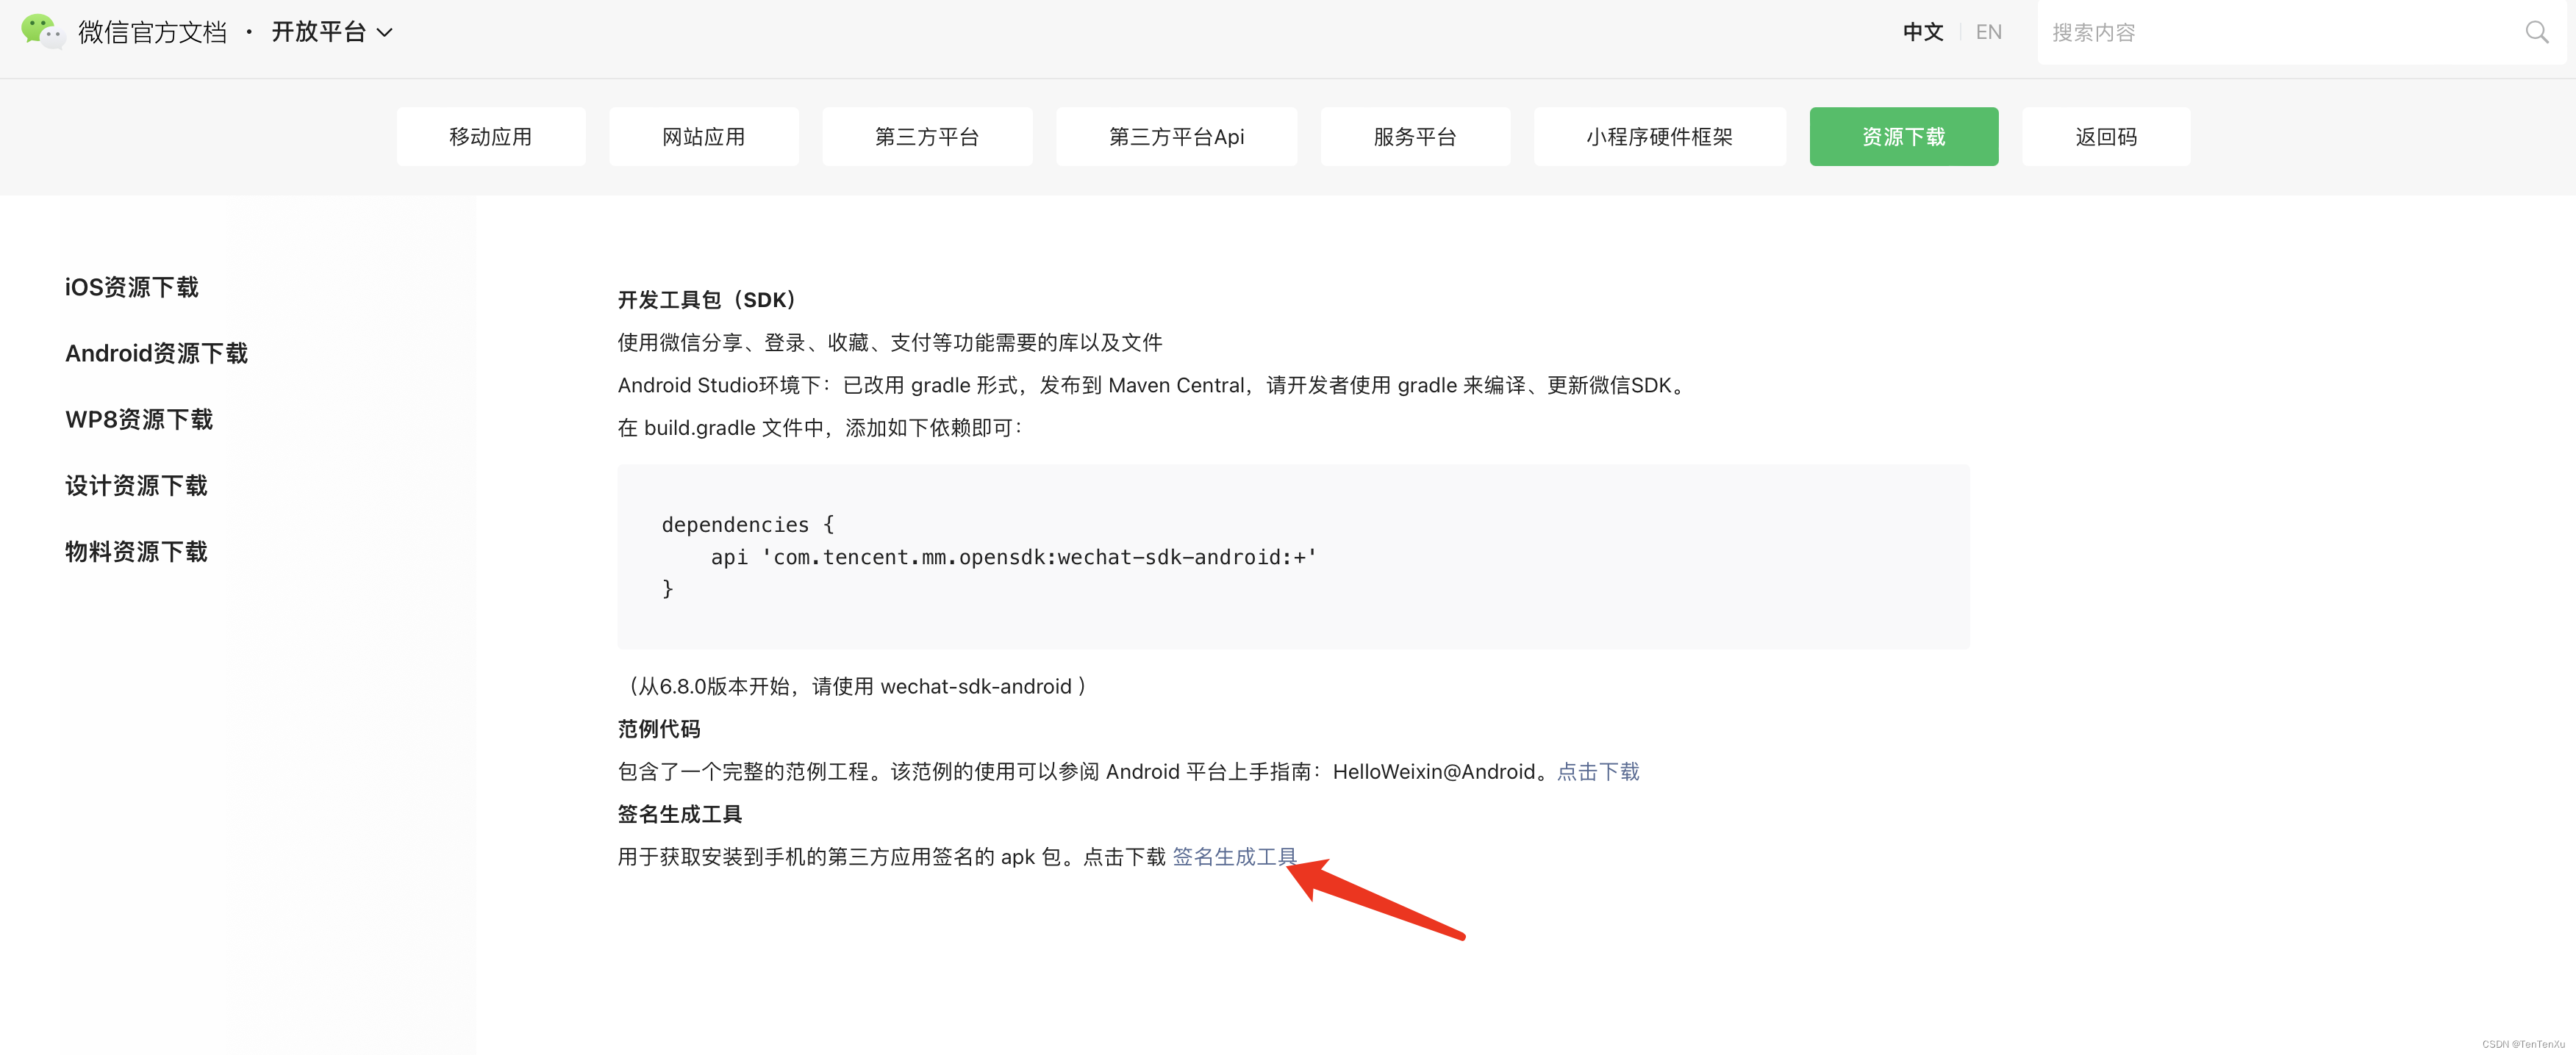Click the 在 build.gradle 文件中 line
The image size is (2576, 1055).
[x=820, y=428]
